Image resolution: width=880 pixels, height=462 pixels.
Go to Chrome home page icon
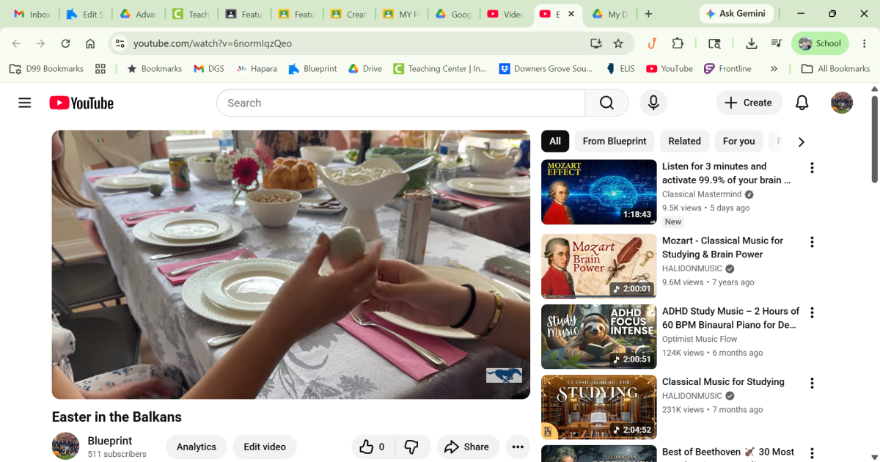(x=90, y=43)
